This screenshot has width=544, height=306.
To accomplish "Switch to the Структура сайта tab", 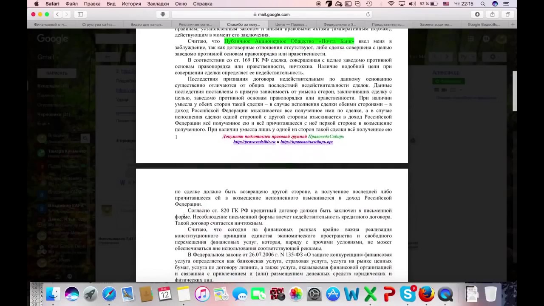I will coord(99,25).
